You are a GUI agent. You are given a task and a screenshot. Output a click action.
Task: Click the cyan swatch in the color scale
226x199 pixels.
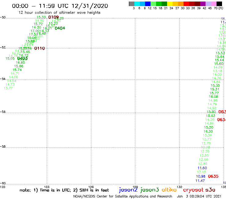click(x=137, y=4)
